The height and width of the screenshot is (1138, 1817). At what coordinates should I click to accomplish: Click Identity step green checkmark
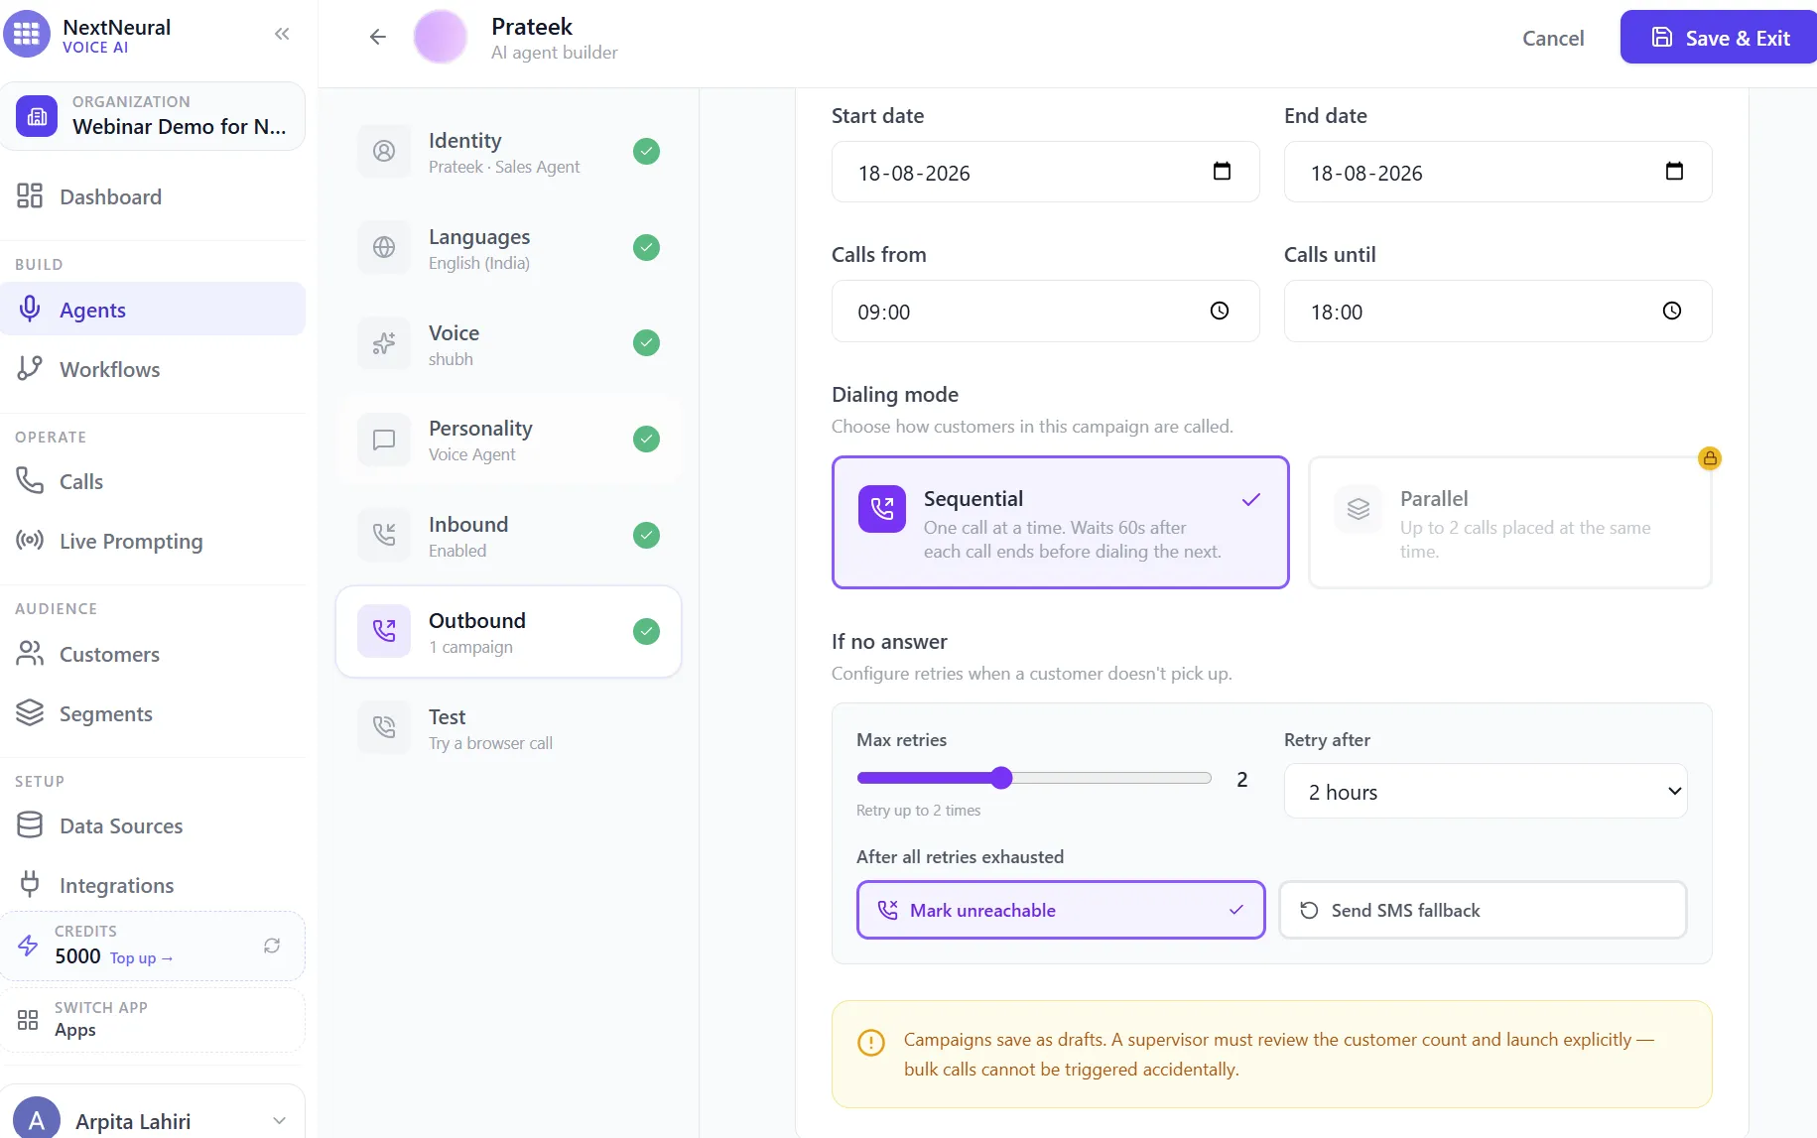646,151
